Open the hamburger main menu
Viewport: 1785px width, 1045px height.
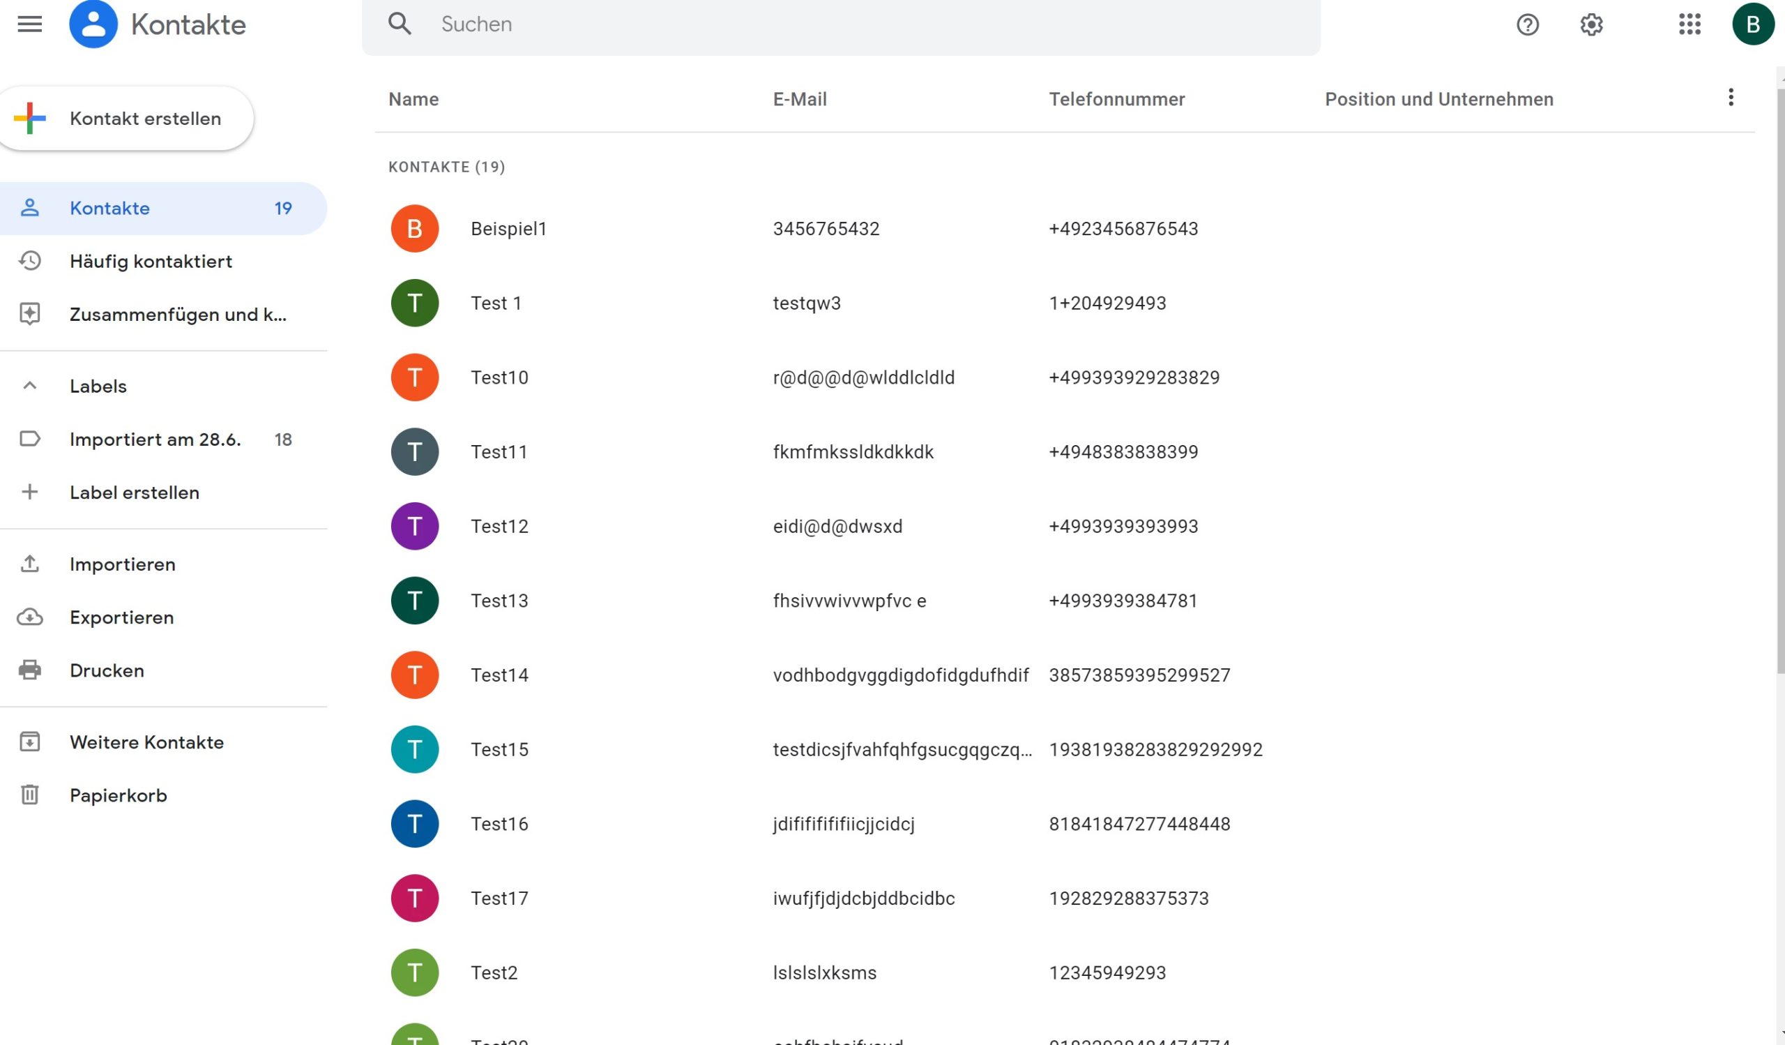(x=30, y=24)
